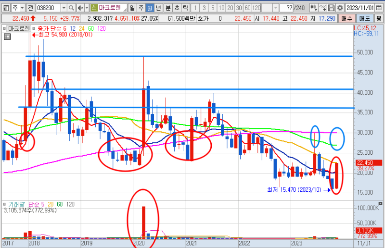Viewport: 385px width, 248px height.
Task: Click the change rate +29.77%
Action: (70, 18)
